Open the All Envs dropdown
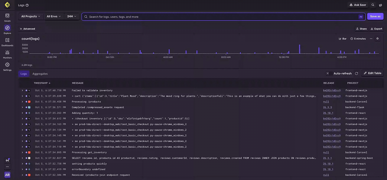 54,16
